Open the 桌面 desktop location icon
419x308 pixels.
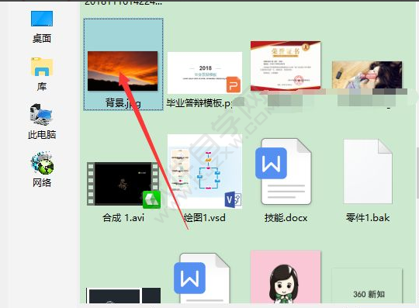[x=42, y=19]
